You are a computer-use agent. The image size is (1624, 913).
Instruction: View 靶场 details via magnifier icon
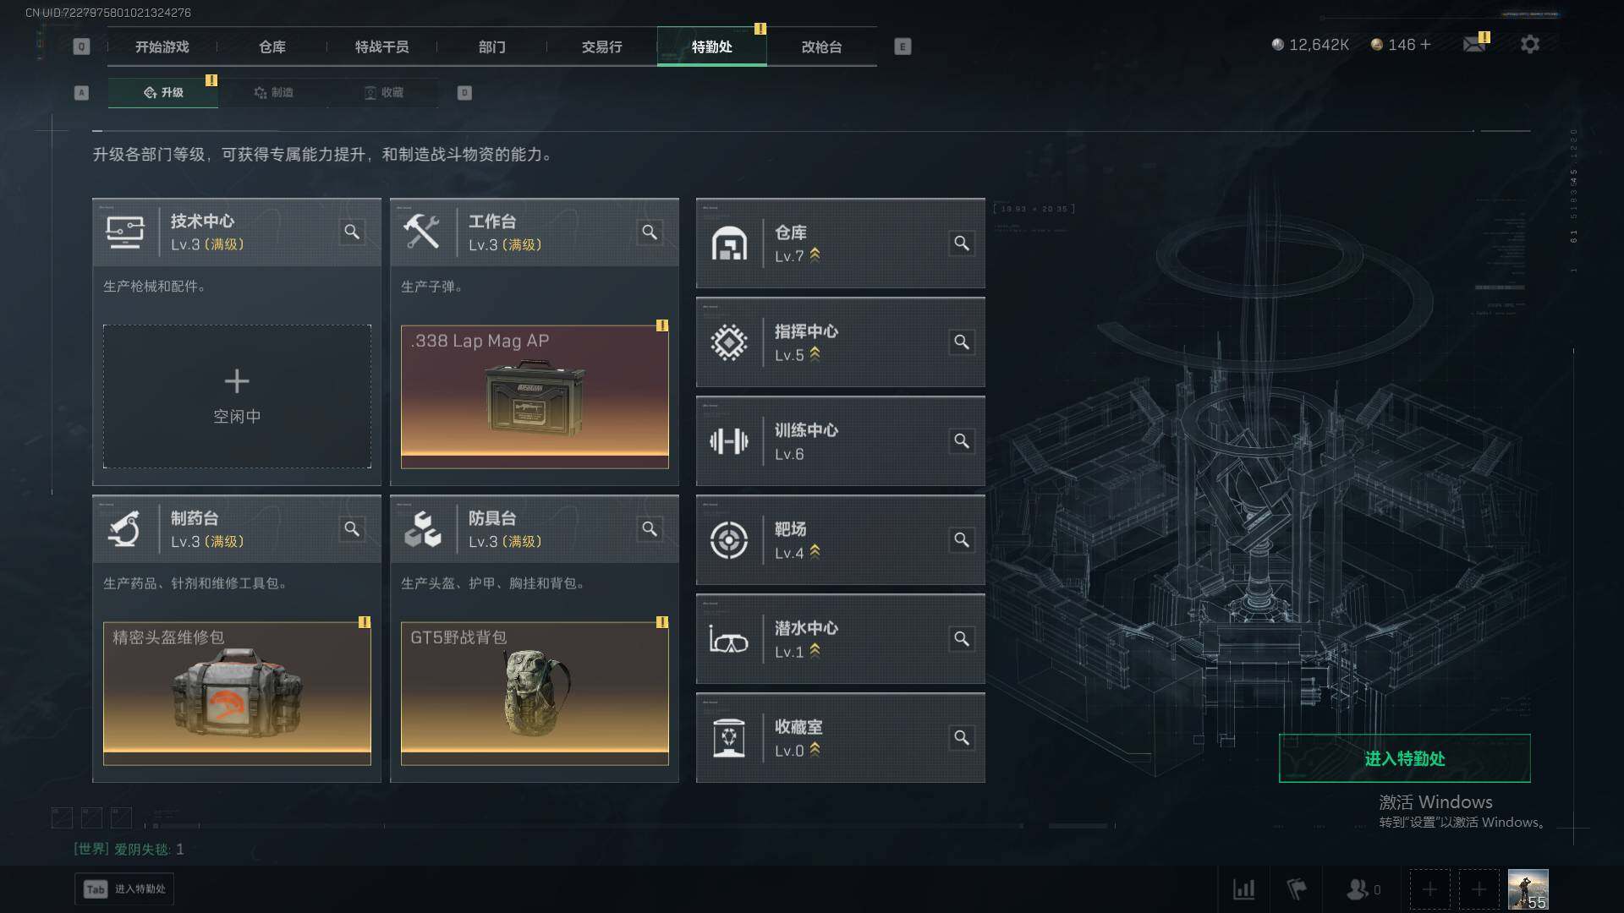pyautogui.click(x=962, y=539)
